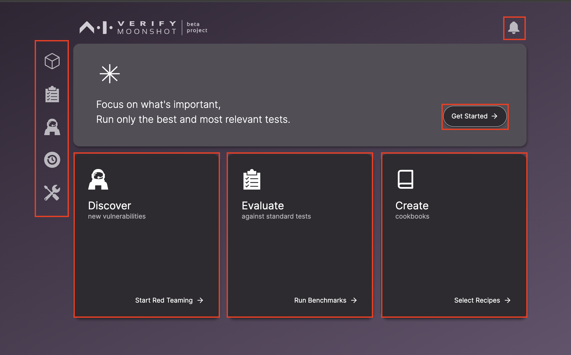571x355 pixels.
Task: Click the clipboard icon in Evaluate card
Action: pos(252,179)
